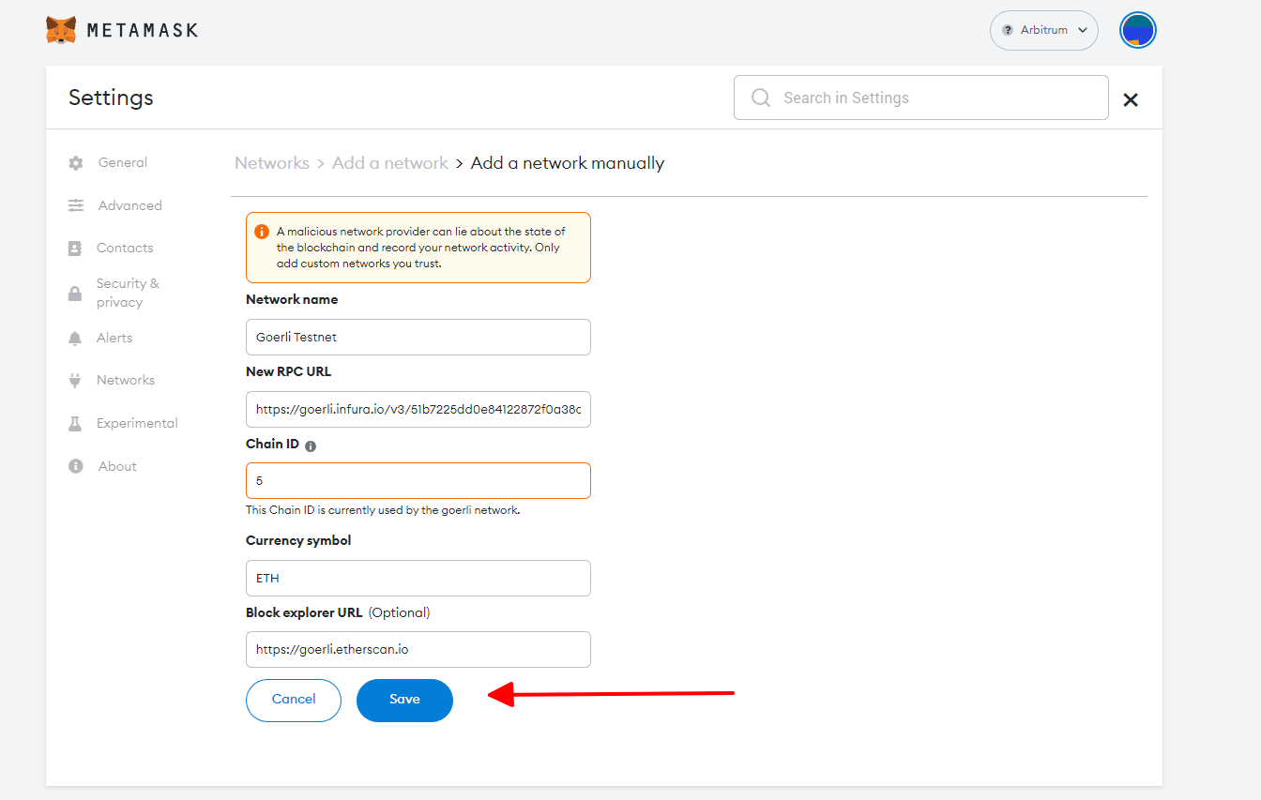Click the Block explorer URL label

tap(304, 612)
